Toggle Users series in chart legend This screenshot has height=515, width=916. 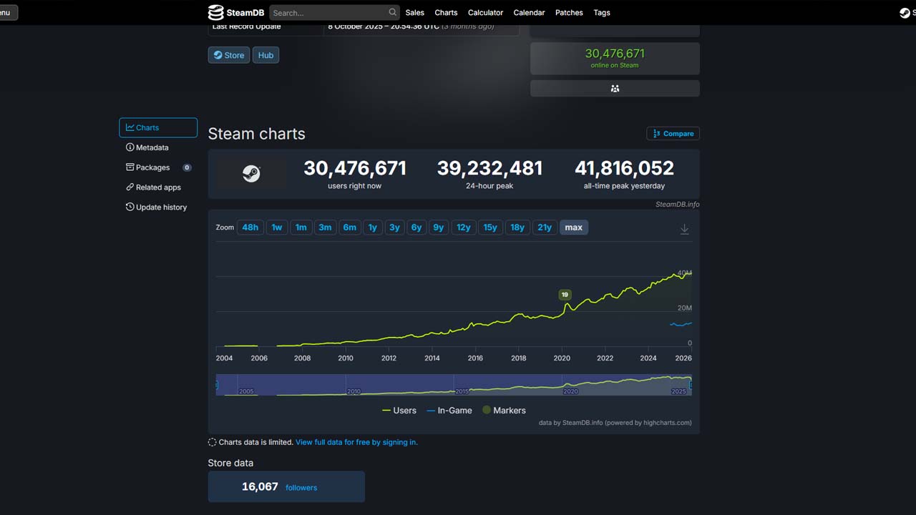click(399, 411)
